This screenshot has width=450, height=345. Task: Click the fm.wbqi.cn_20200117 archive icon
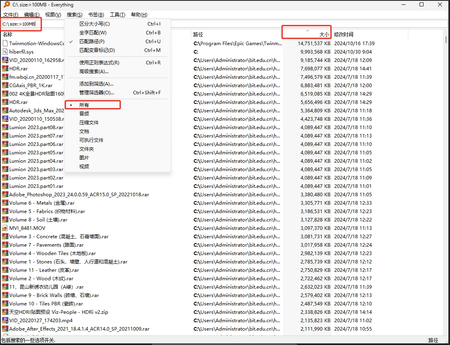(x=5, y=77)
